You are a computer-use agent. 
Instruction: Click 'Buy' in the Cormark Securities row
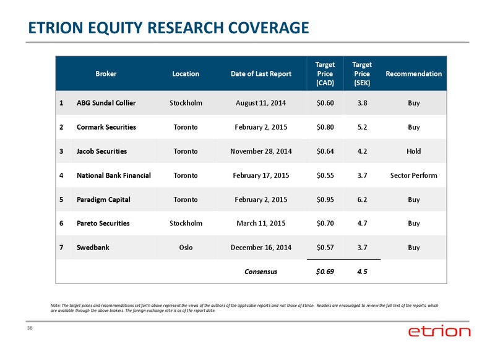tap(414, 128)
